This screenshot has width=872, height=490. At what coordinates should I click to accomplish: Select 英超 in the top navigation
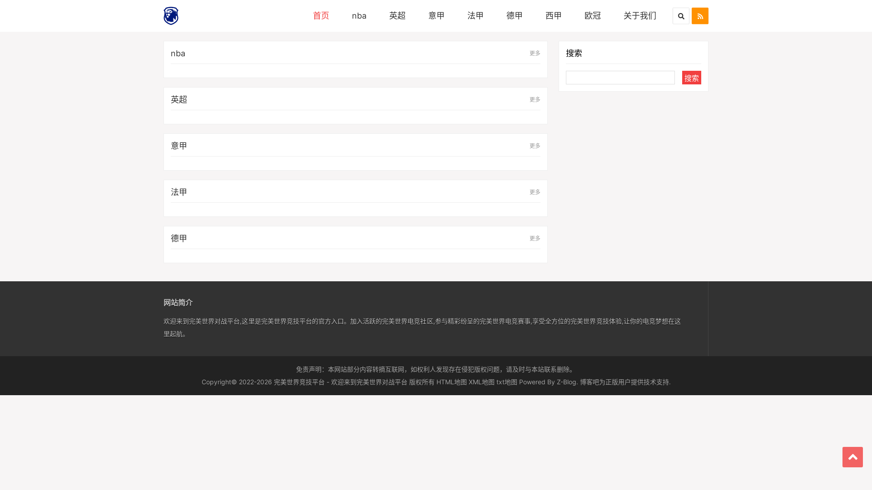[x=397, y=15]
